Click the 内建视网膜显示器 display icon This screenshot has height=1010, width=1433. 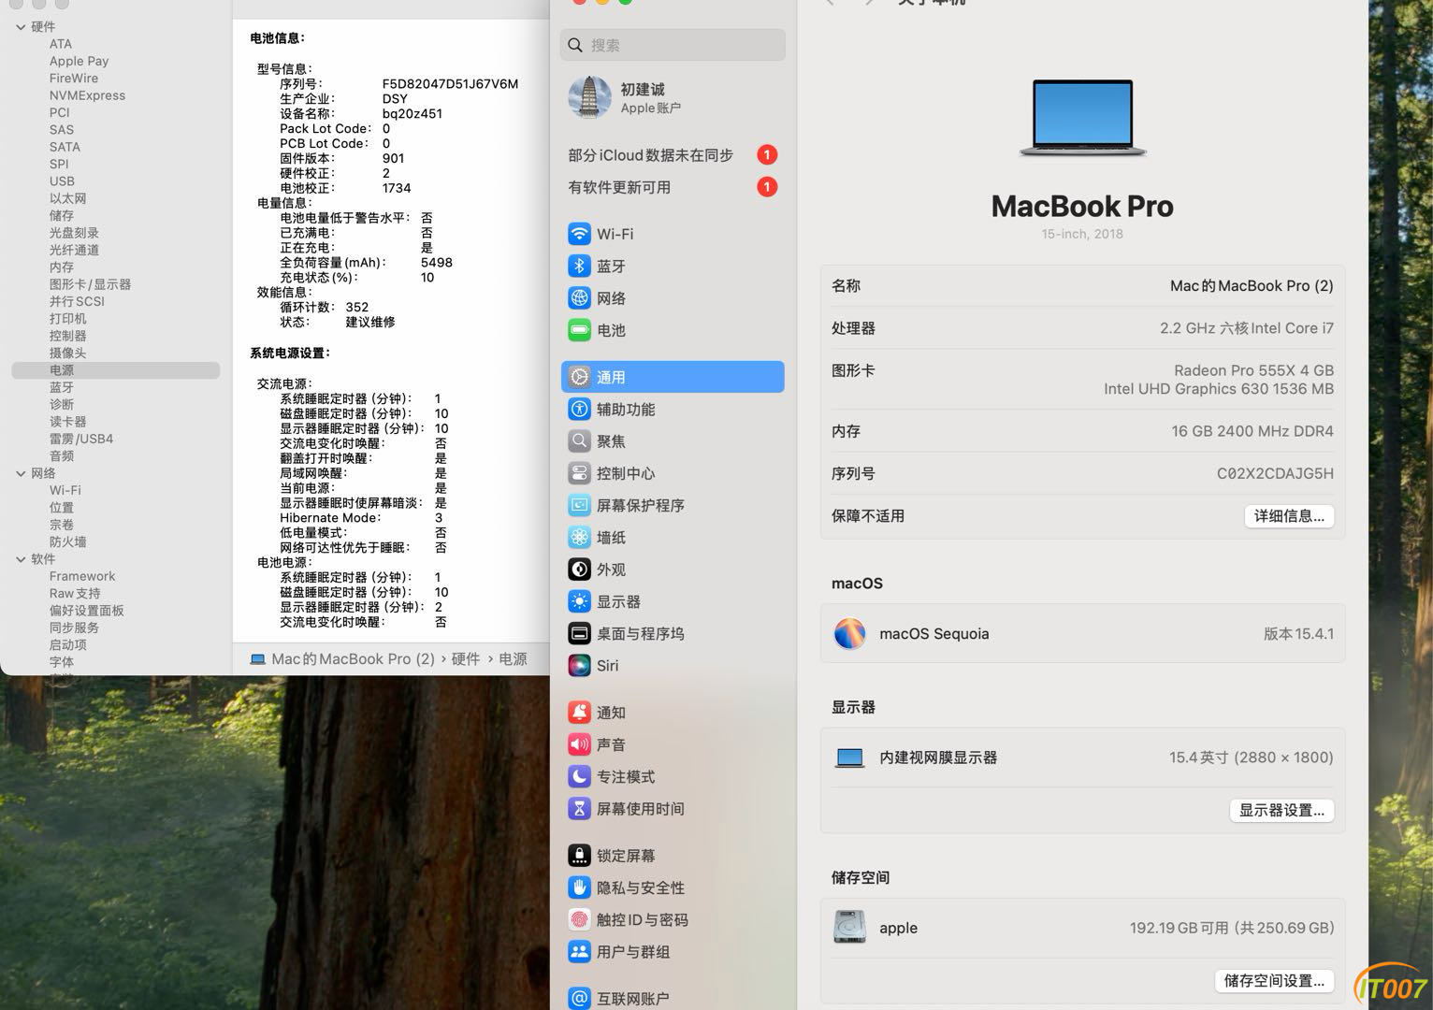click(x=849, y=757)
